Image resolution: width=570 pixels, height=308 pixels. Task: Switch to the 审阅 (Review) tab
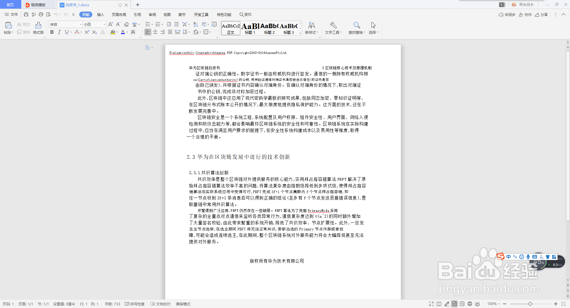pyautogui.click(x=152, y=15)
